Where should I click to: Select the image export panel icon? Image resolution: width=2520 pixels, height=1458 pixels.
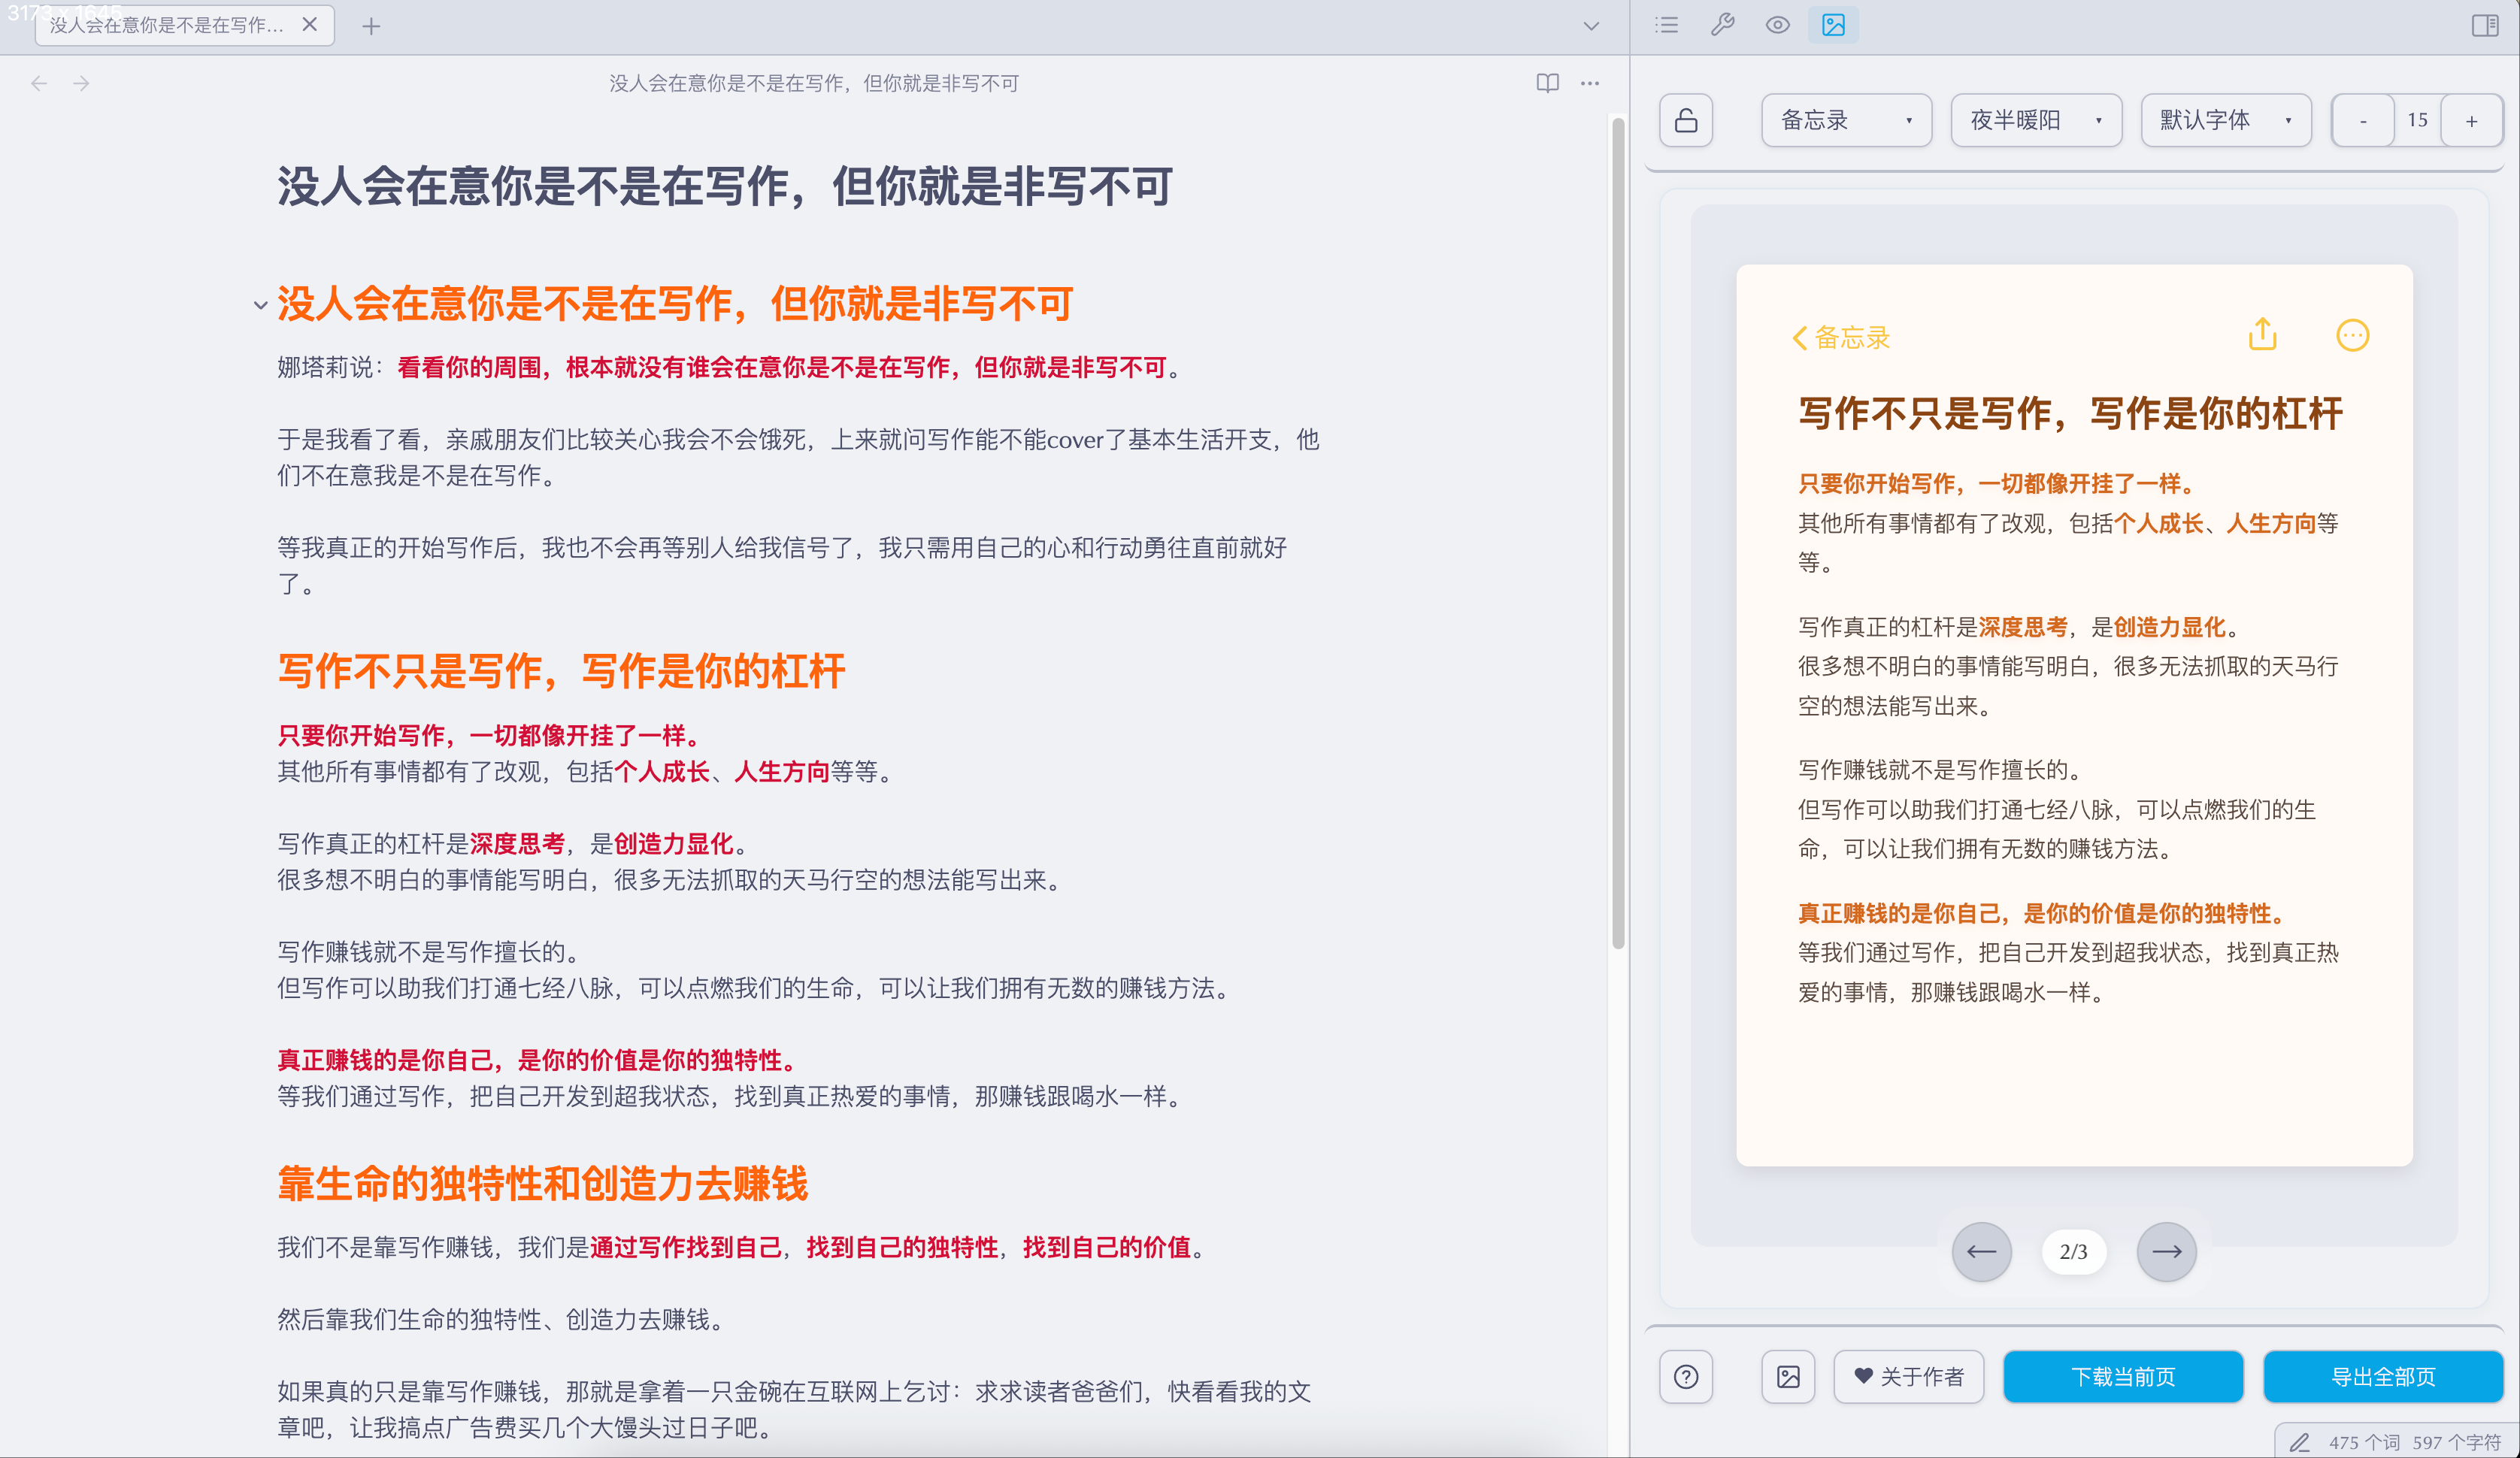tap(1833, 25)
